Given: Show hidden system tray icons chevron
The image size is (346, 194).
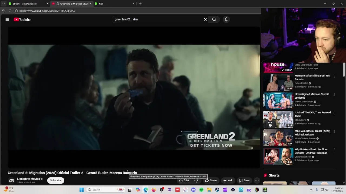Looking at the screenshot, I should click(x=311, y=190).
